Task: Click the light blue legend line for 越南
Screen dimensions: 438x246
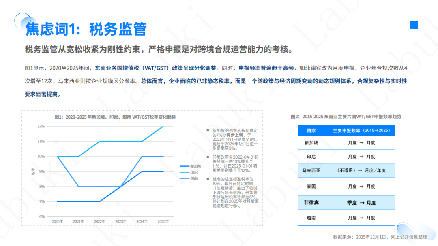Action: click(185, 178)
